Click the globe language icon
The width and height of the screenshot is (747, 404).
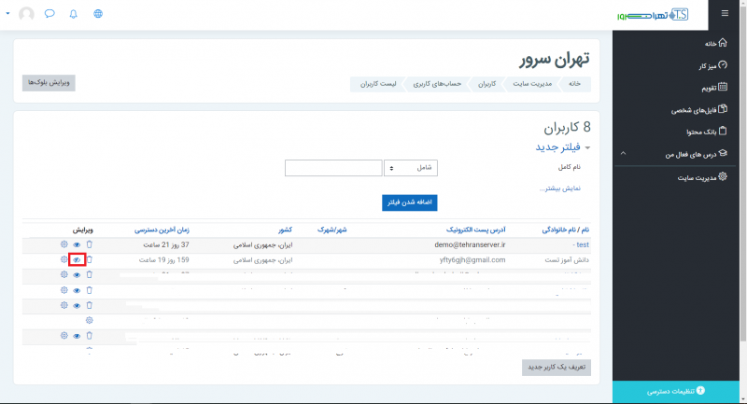pos(99,15)
